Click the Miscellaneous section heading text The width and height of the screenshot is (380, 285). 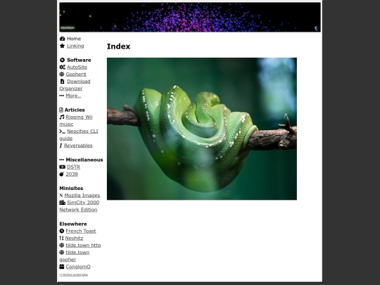(x=84, y=160)
